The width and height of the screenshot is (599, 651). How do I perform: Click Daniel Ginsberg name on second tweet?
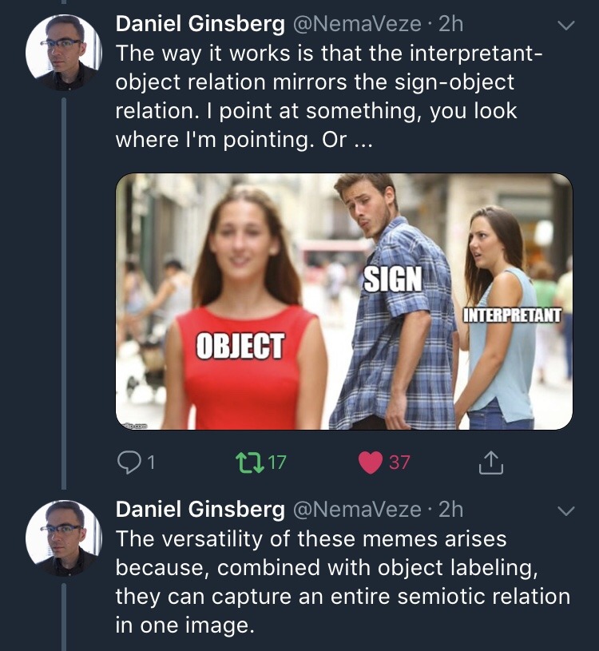[200, 509]
